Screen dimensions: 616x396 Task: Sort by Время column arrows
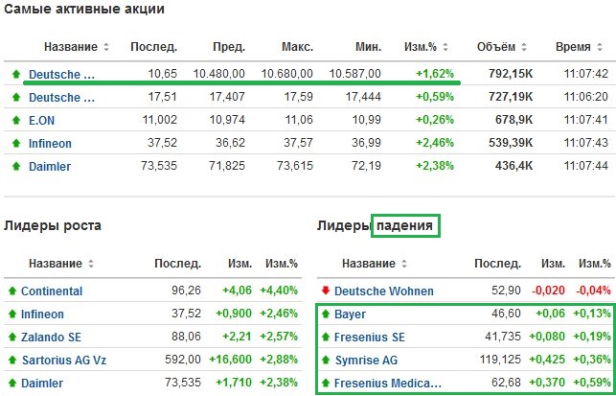point(600,47)
